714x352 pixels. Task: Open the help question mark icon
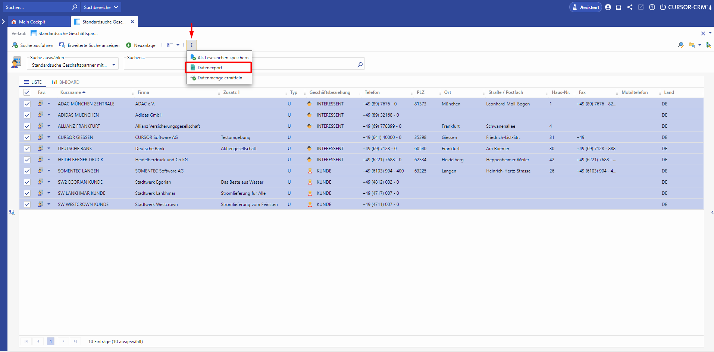(x=652, y=7)
